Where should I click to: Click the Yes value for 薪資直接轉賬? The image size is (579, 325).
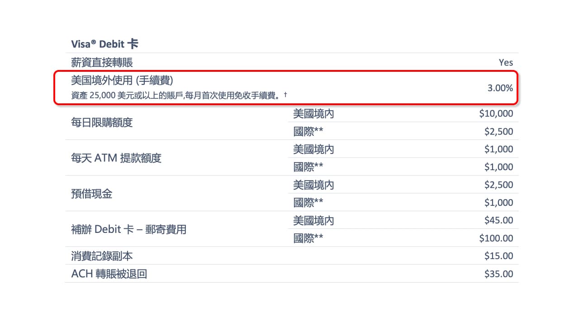(x=506, y=63)
